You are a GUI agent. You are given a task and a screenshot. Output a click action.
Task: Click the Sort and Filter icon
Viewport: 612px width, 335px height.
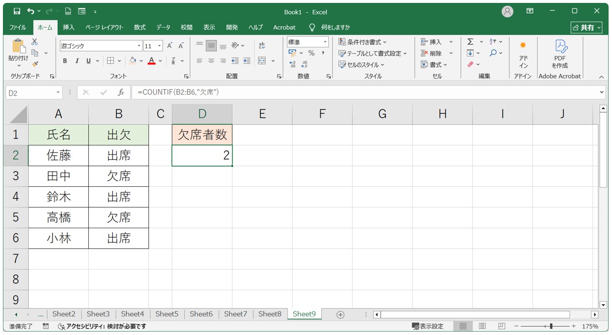pos(493,42)
